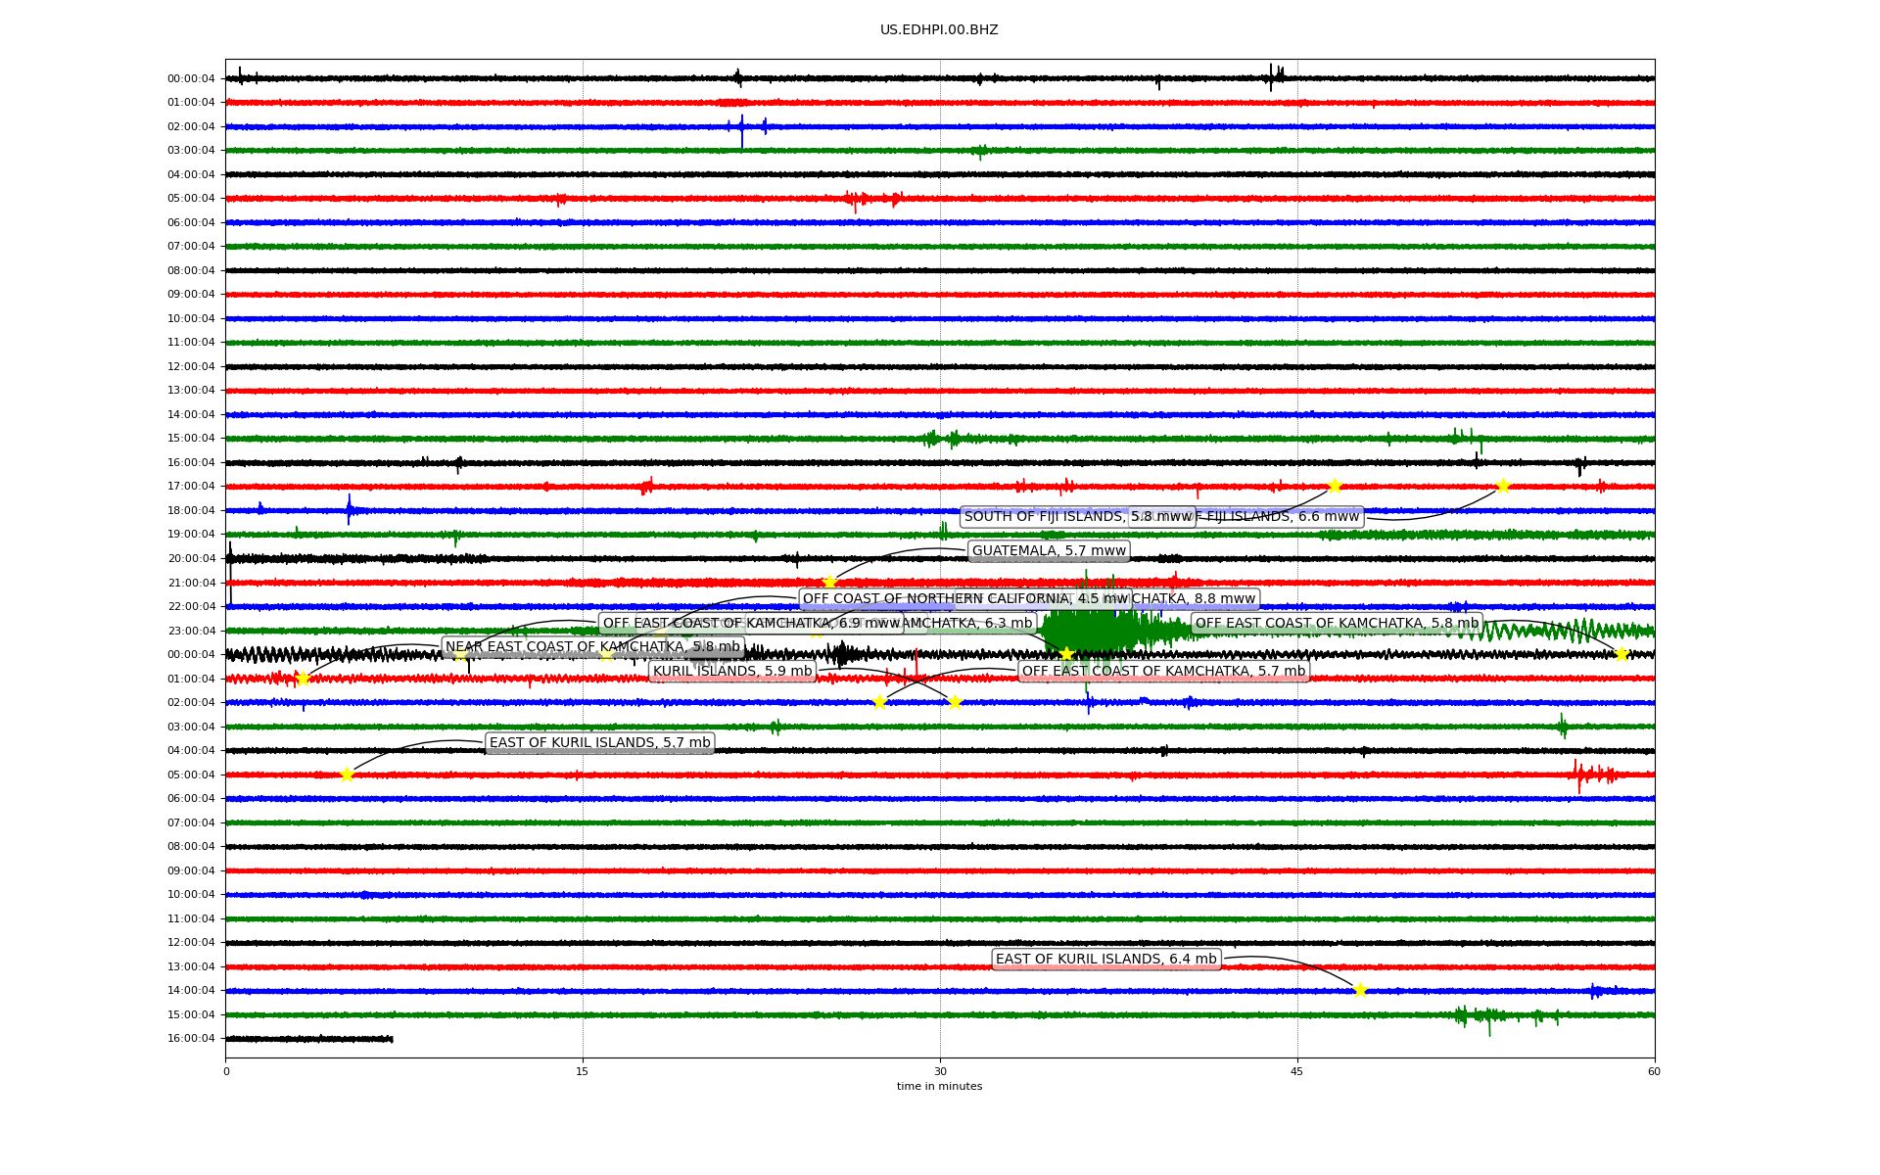Click the GUATEMALA, 5.7 mww annotation
Viewport: 1880px width, 1175px height.
(1049, 551)
